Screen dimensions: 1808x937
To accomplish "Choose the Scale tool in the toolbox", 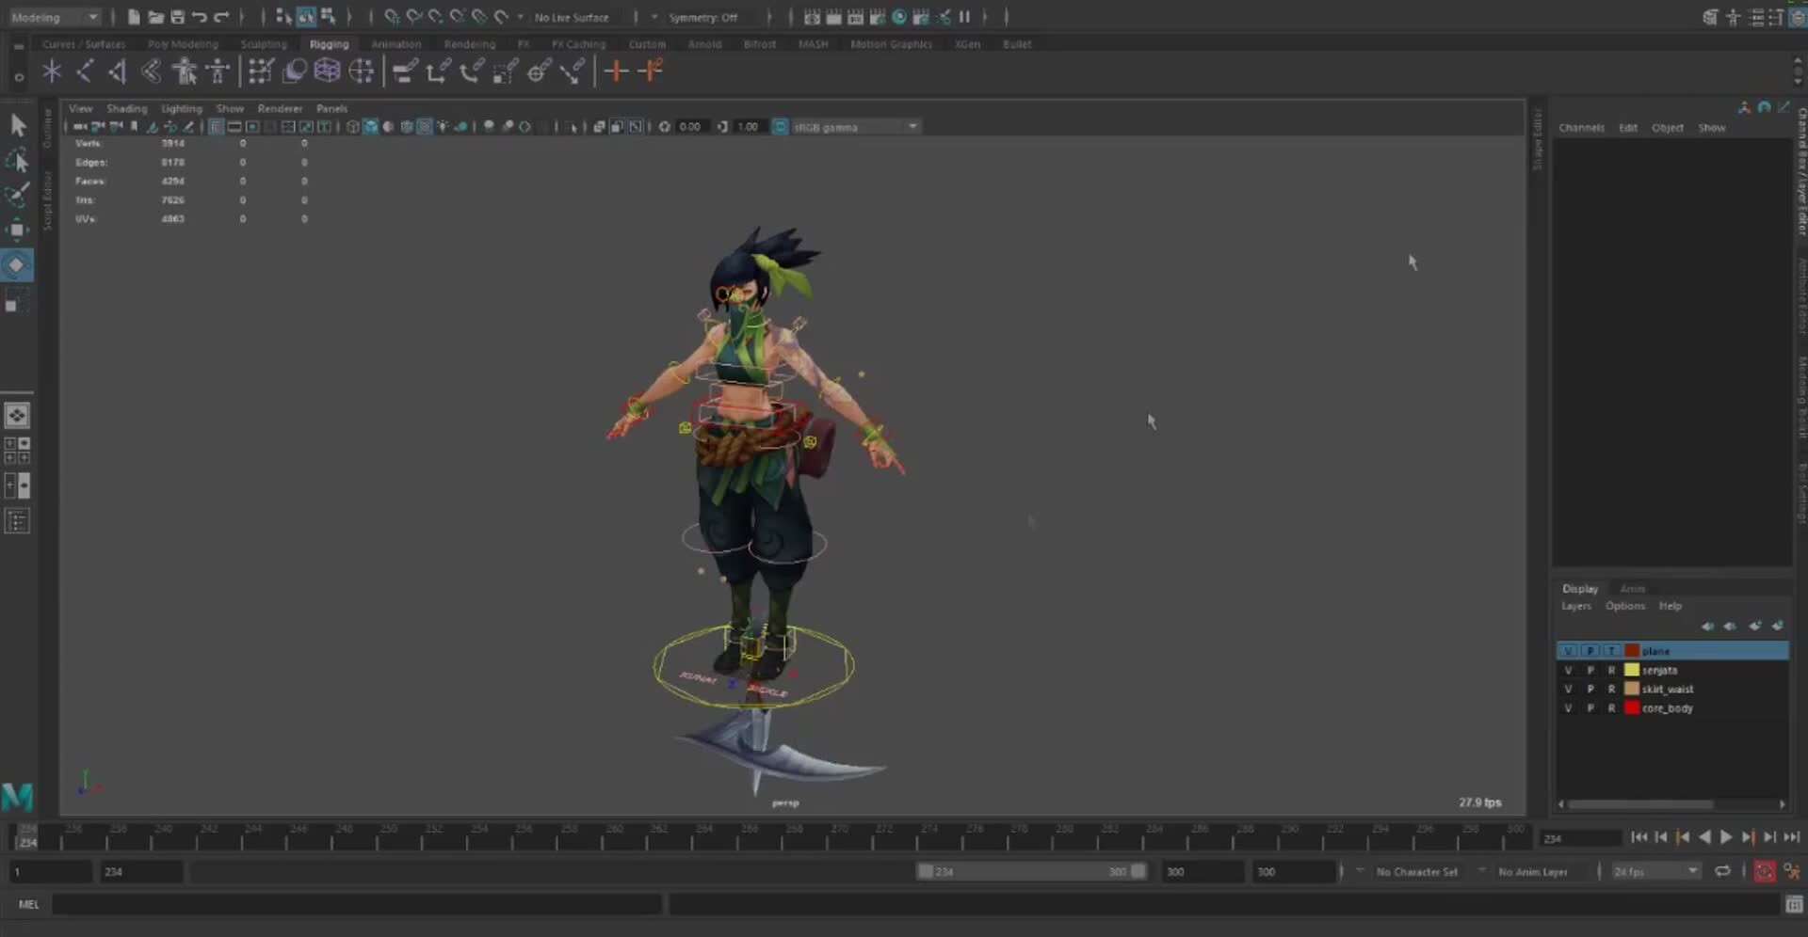I will [17, 301].
